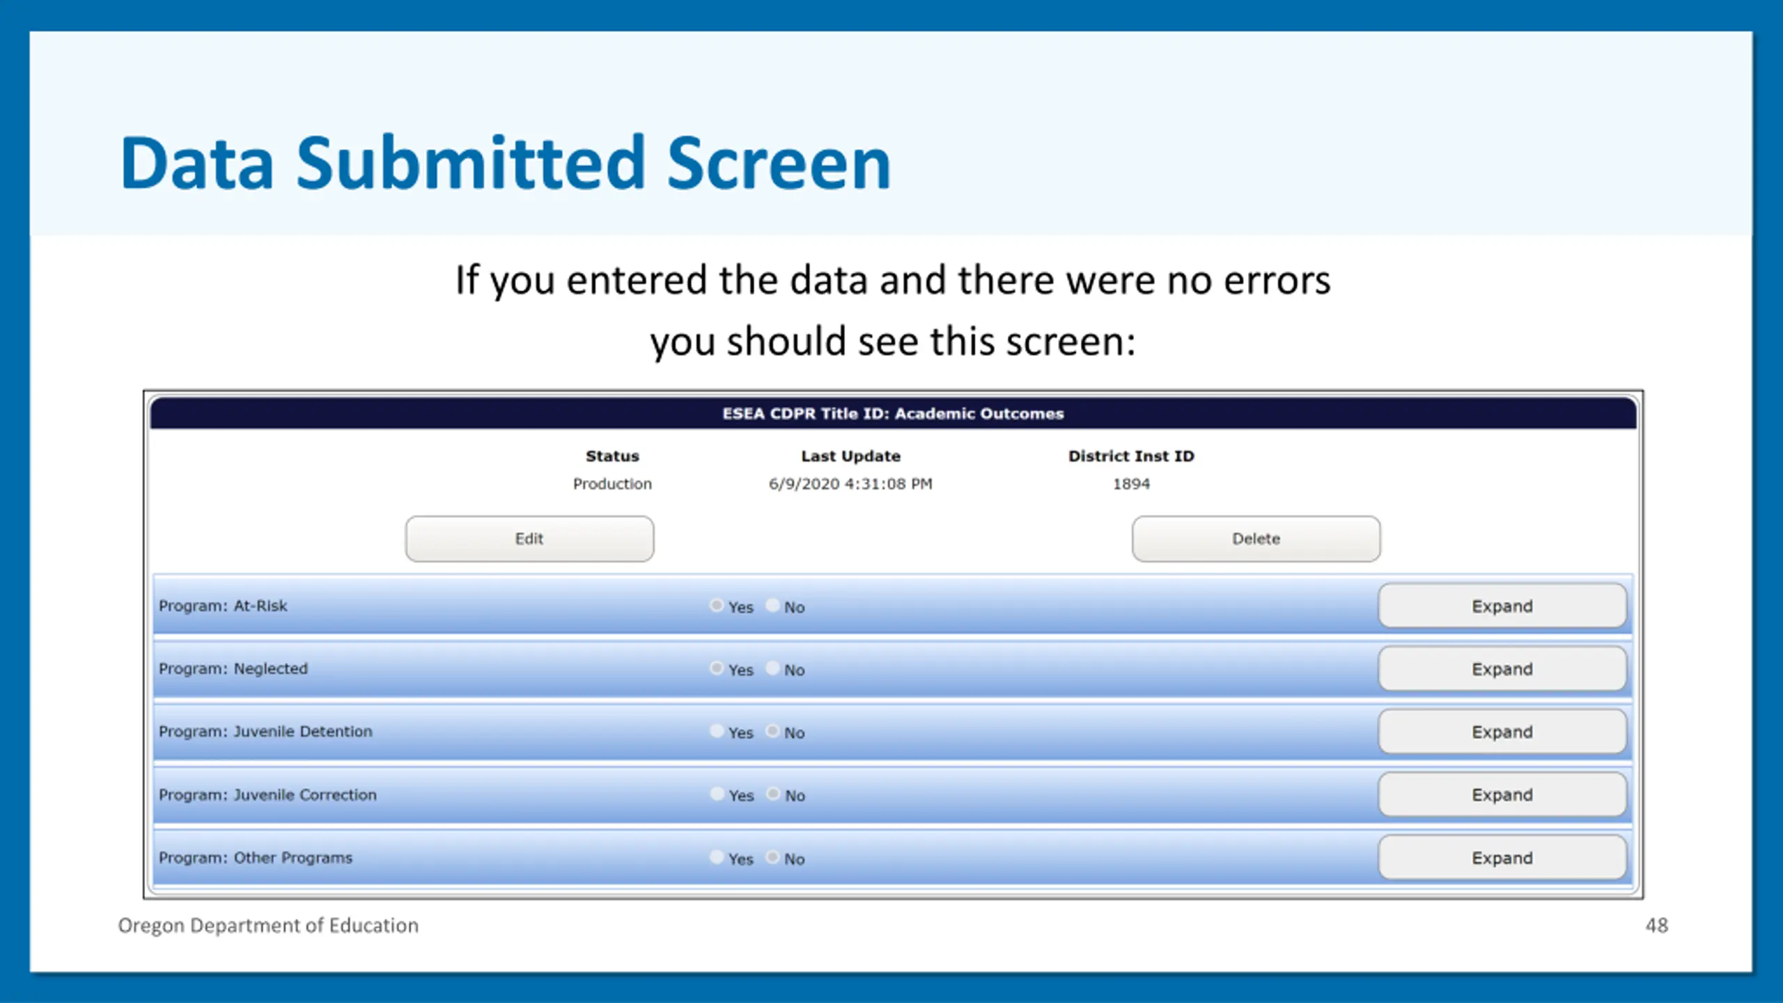Screen dimensions: 1783x1003
Task: Click the ESEA CDPR Academic Outcomes header bar
Action: [893, 414]
